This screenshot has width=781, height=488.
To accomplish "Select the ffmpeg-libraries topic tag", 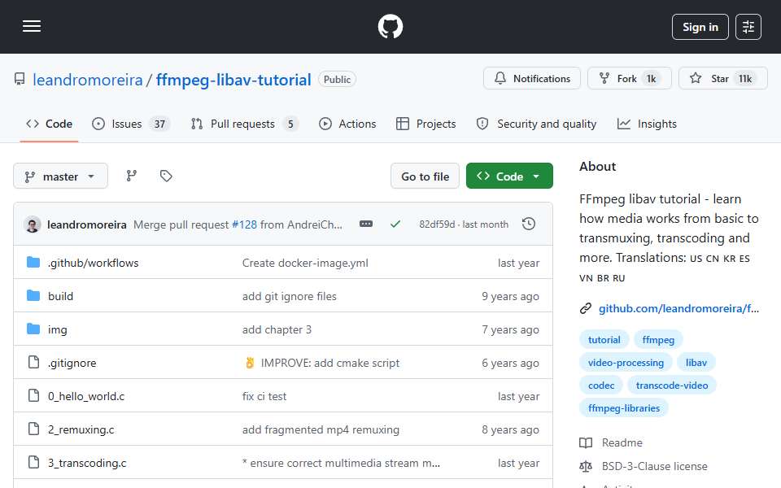I will tap(624, 408).
